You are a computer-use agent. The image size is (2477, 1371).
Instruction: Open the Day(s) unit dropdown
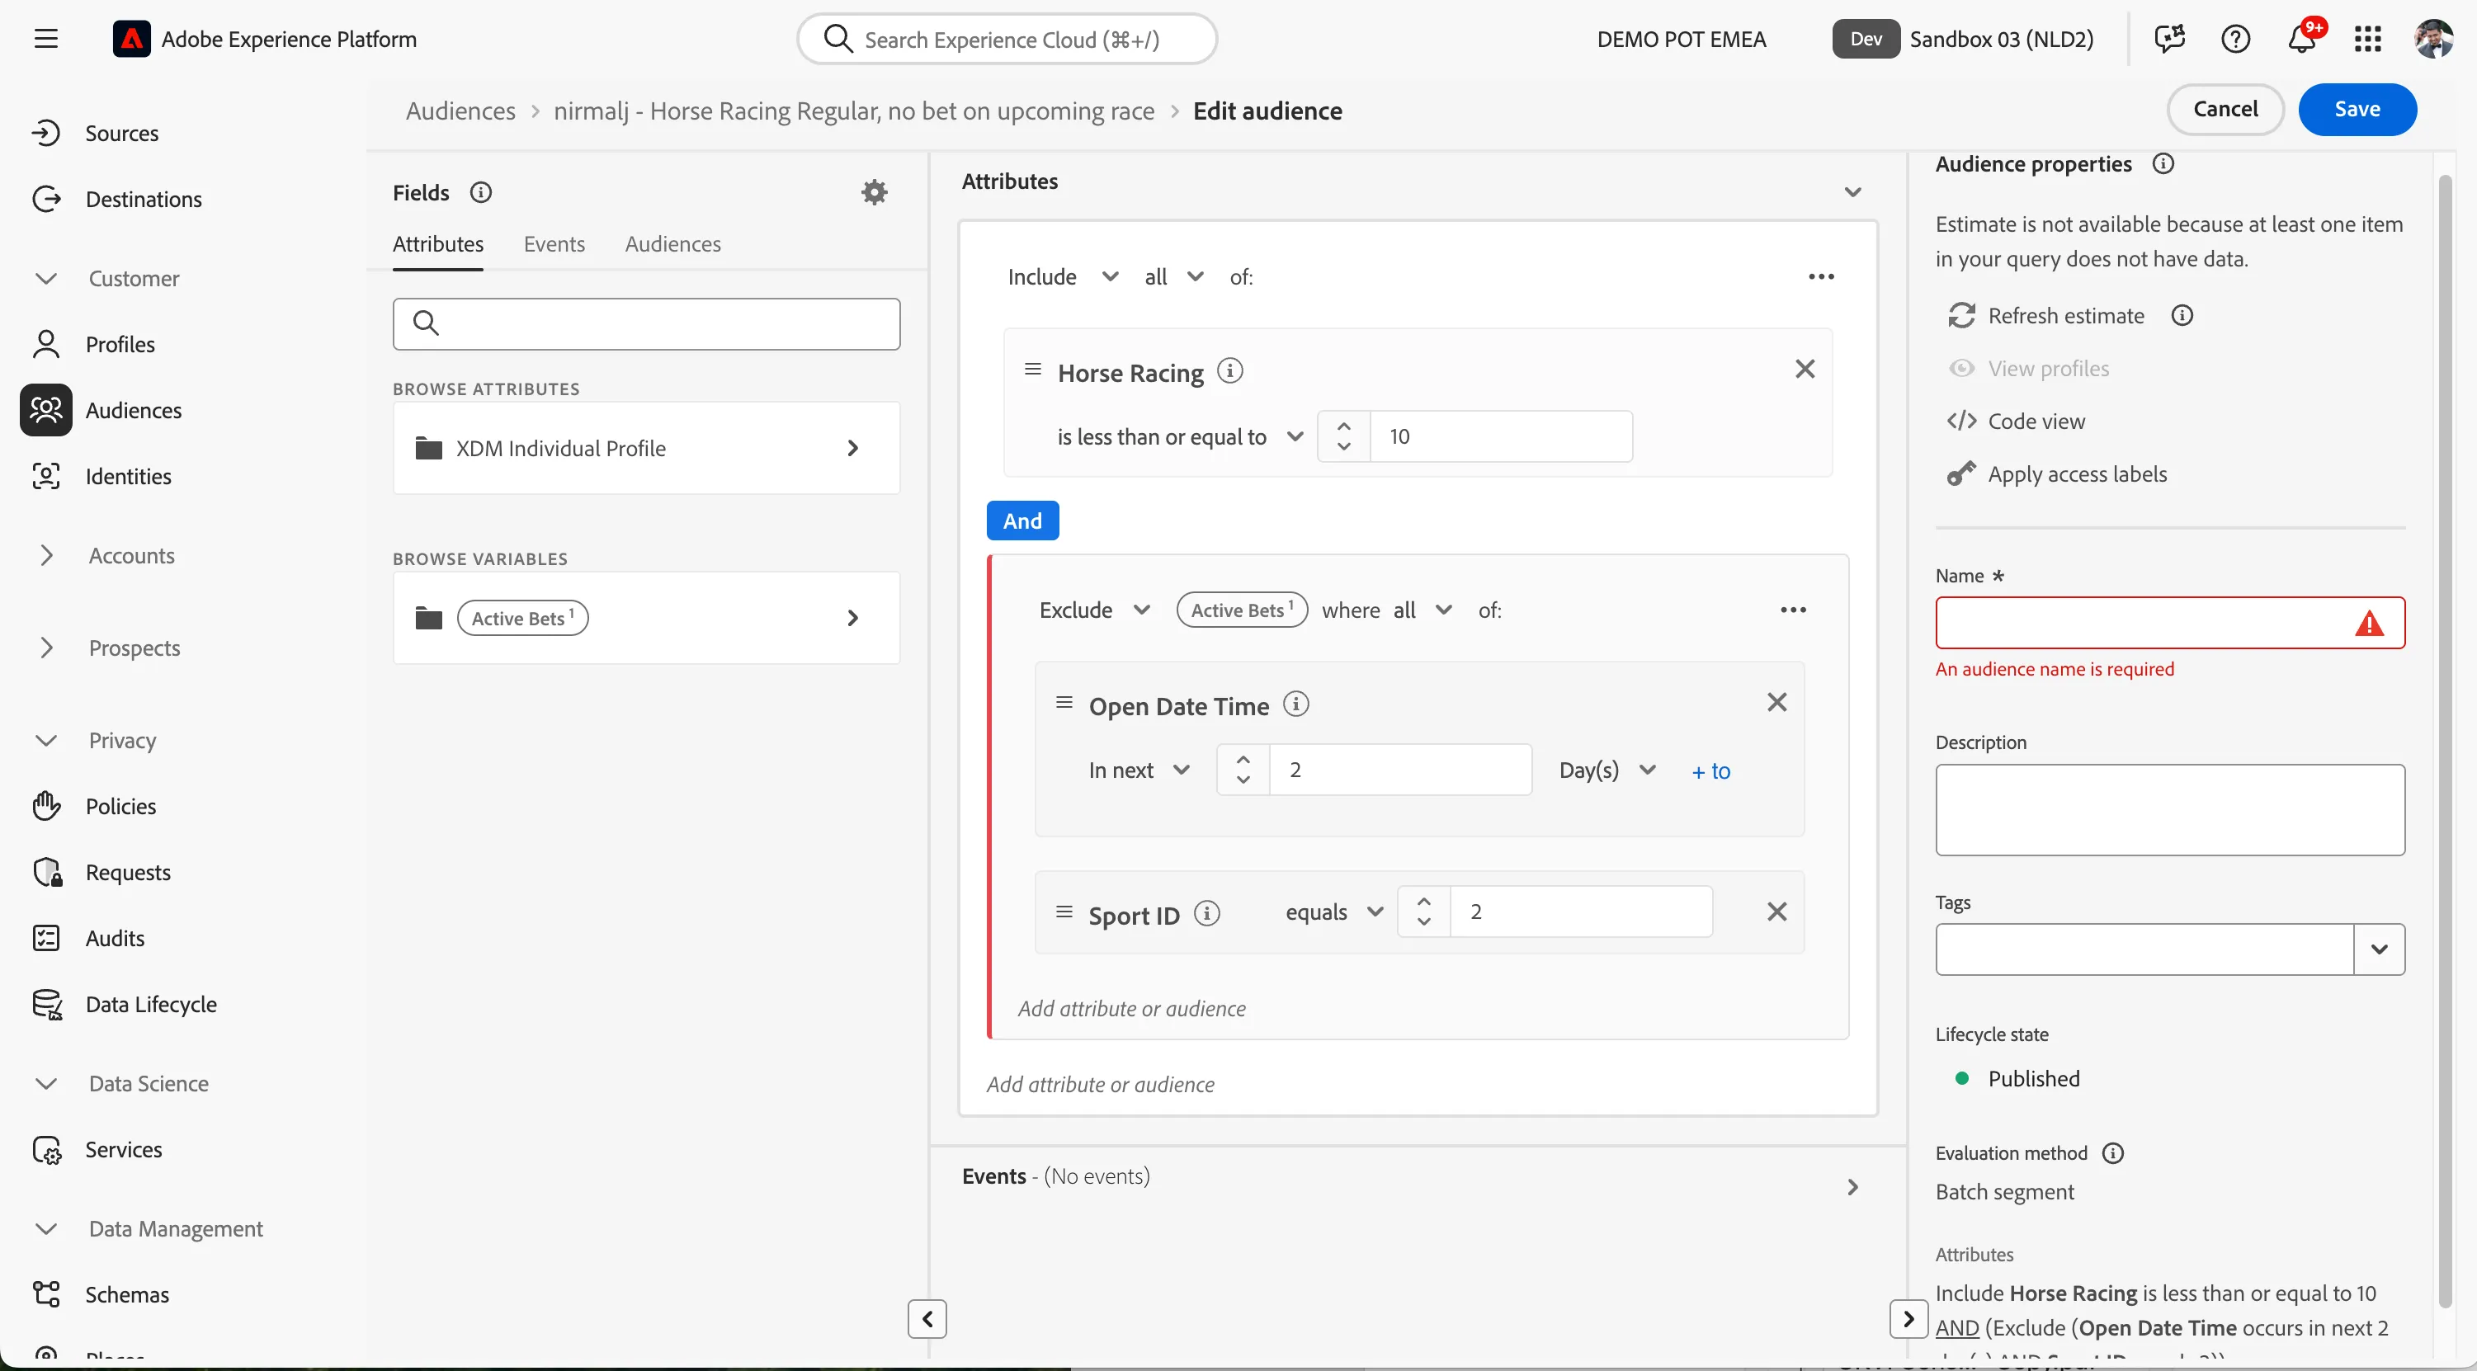(x=1608, y=771)
